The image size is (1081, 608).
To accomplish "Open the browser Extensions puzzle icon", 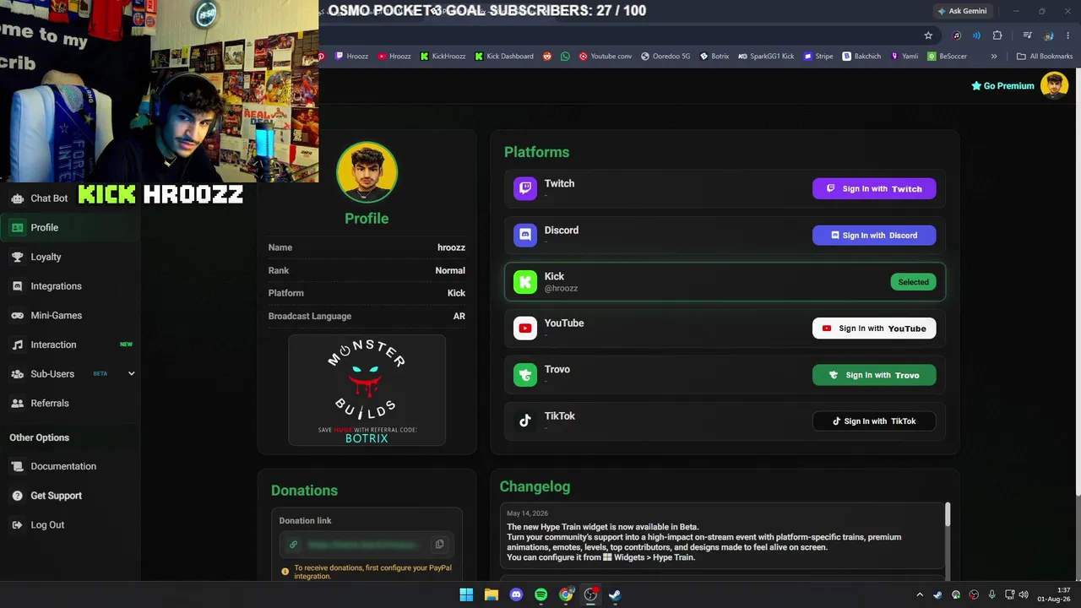I will point(997,35).
